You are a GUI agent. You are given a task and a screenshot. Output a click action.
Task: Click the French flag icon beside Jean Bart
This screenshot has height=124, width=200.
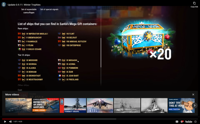[x=59, y=76]
